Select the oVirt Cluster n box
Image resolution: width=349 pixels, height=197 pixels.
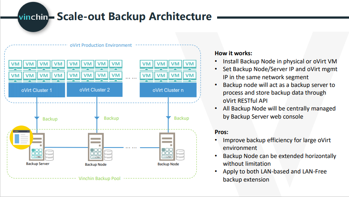pos(168,90)
